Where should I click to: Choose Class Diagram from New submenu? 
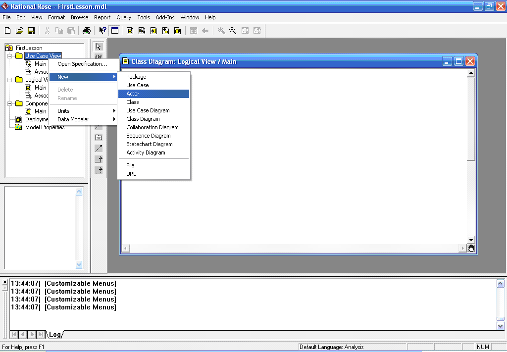tap(153, 119)
